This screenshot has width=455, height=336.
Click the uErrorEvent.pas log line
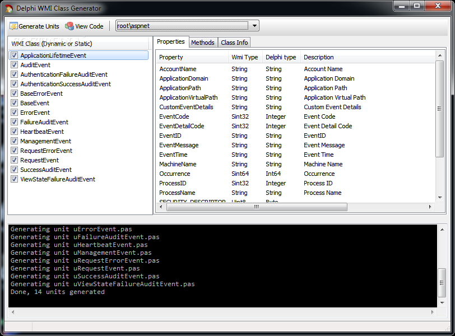(71, 229)
